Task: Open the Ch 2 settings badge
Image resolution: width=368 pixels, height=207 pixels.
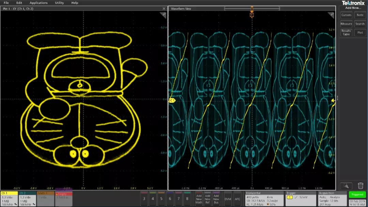Action: (28, 199)
